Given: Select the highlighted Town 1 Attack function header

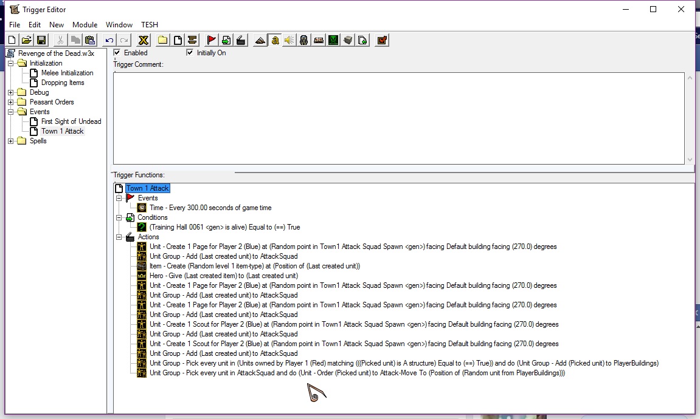Looking at the screenshot, I should 147,188.
